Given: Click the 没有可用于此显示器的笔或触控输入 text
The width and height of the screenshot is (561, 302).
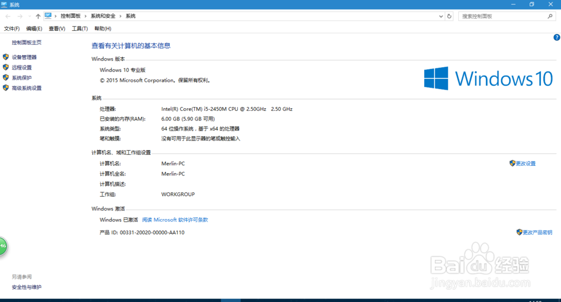Looking at the screenshot, I should 201,138.
